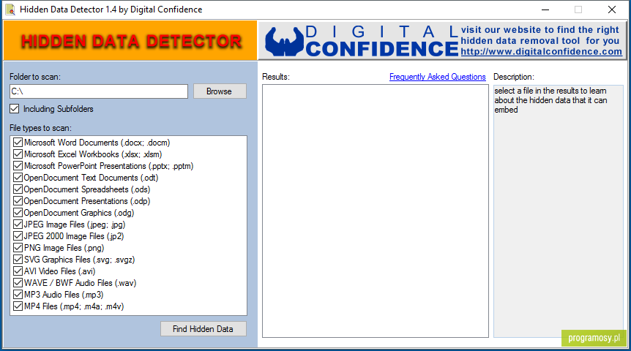Uncheck AVI Video Files (.avi)
The image size is (631, 351).
[18, 271]
